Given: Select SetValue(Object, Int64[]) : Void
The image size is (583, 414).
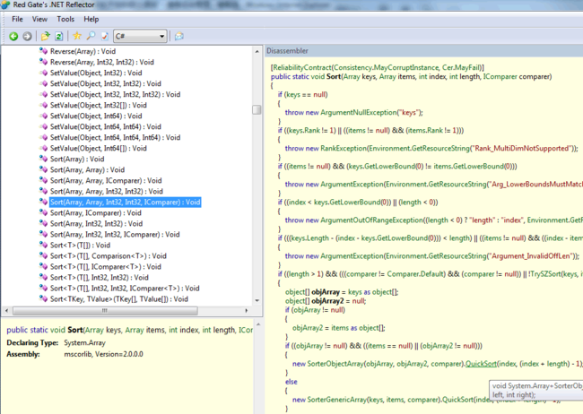Looking at the screenshot, I should pos(99,148).
